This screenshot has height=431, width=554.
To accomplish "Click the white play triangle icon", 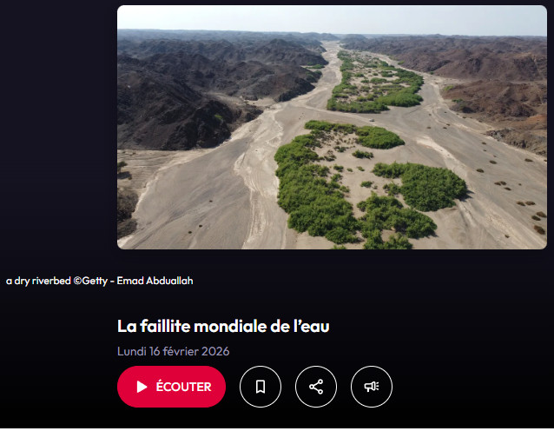I will 142,387.
